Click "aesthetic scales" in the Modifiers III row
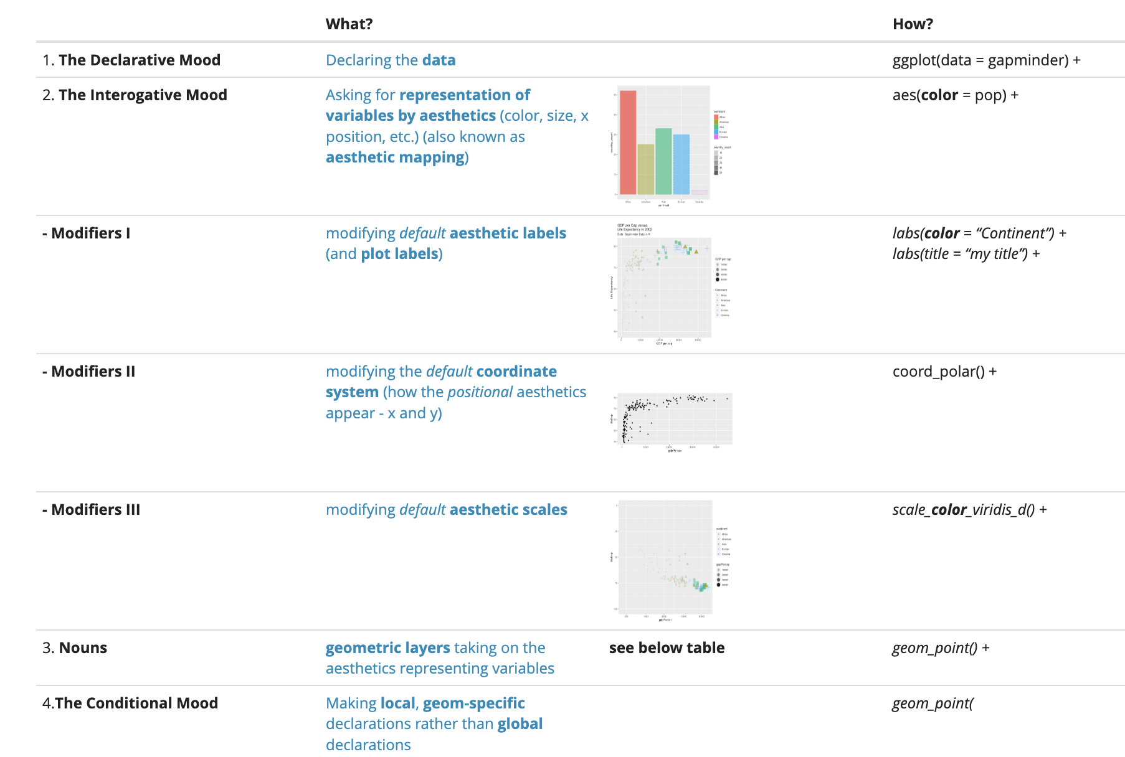Image resolution: width=1125 pixels, height=757 pixels. tap(508, 510)
